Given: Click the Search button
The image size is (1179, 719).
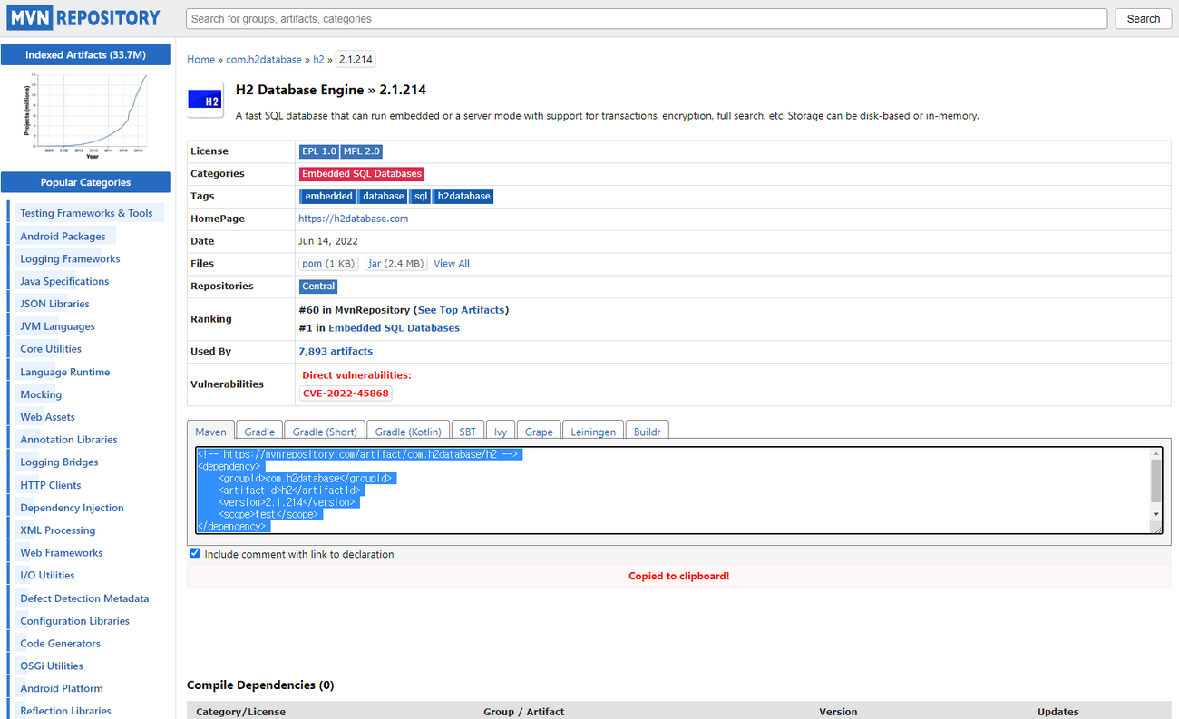Looking at the screenshot, I should pyautogui.click(x=1143, y=18).
